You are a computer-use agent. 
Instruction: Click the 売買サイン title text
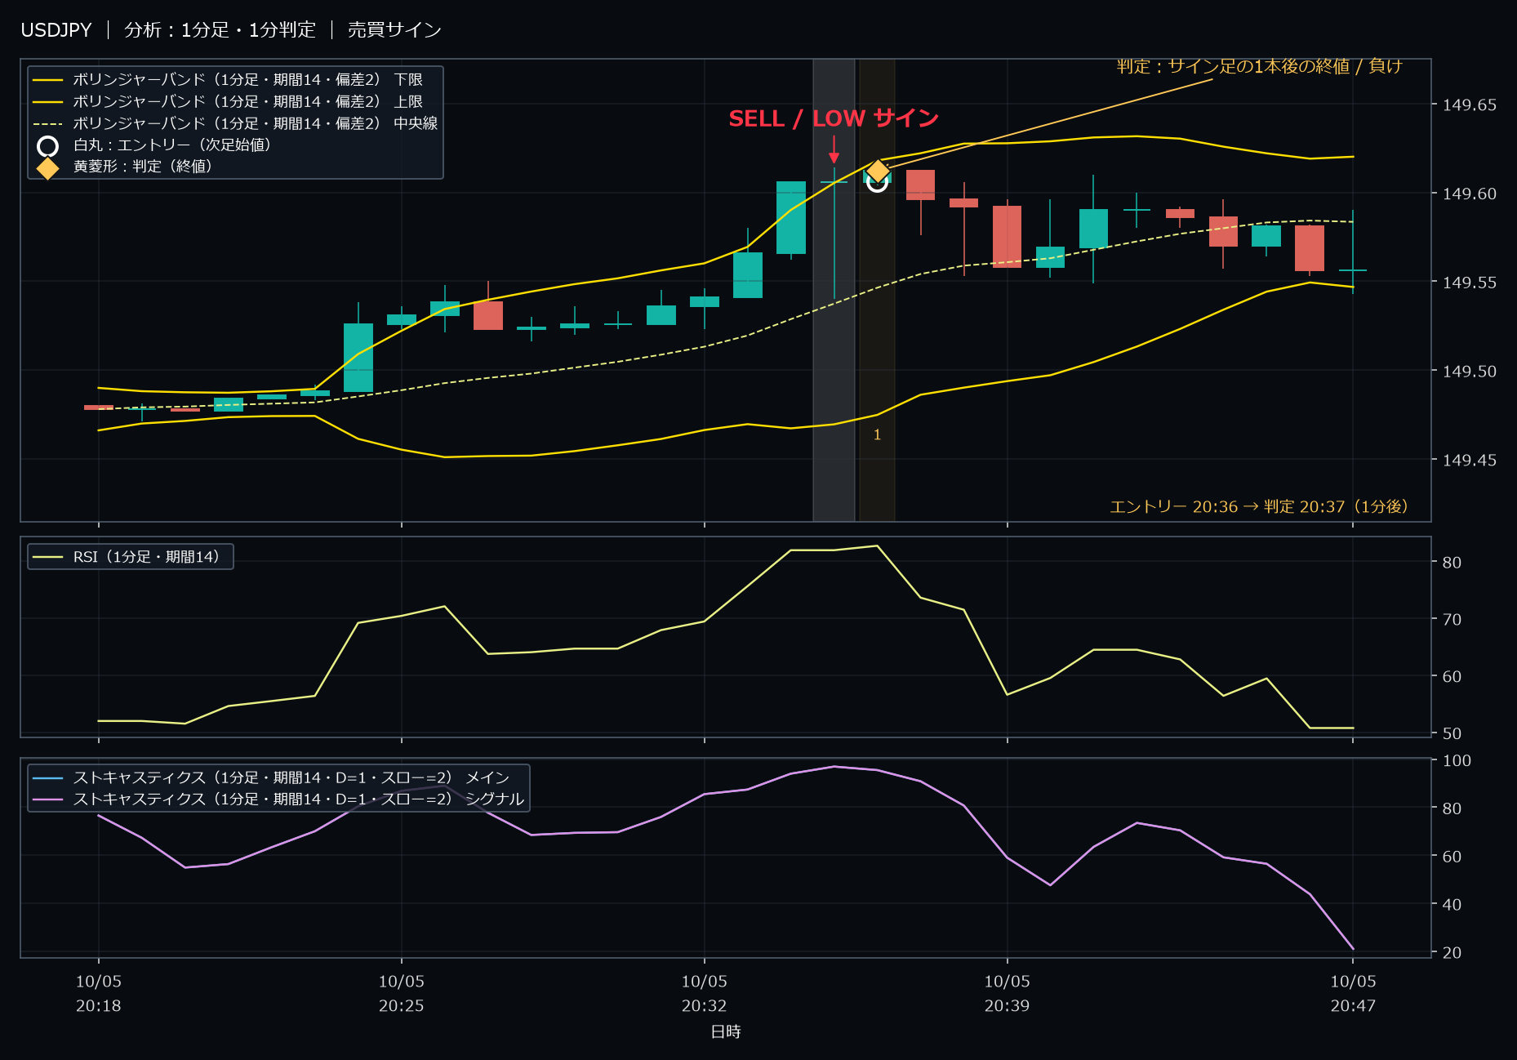click(x=394, y=30)
